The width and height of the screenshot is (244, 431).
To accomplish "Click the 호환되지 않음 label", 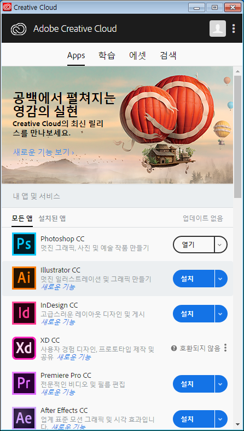I will [200, 348].
